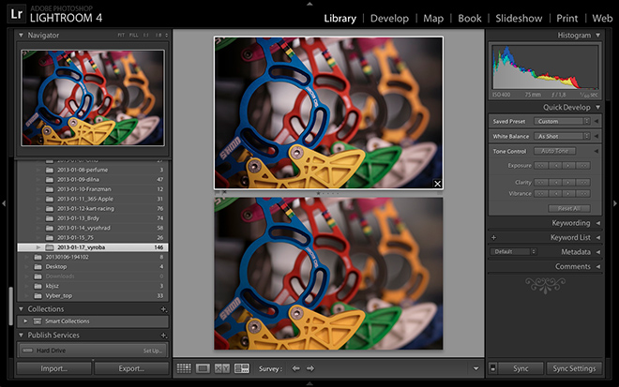The height and width of the screenshot is (387, 619).
Task: Collapse the Publish Services panel
Action: click(x=21, y=335)
